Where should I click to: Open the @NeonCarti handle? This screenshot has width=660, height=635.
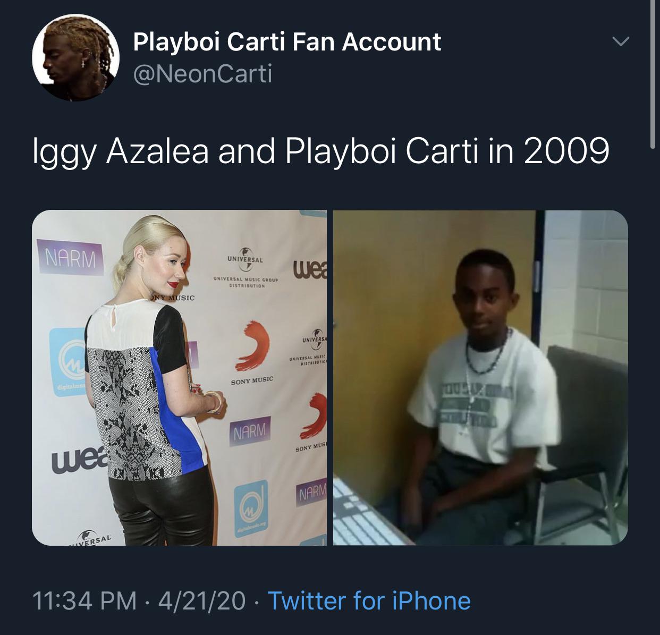(203, 73)
